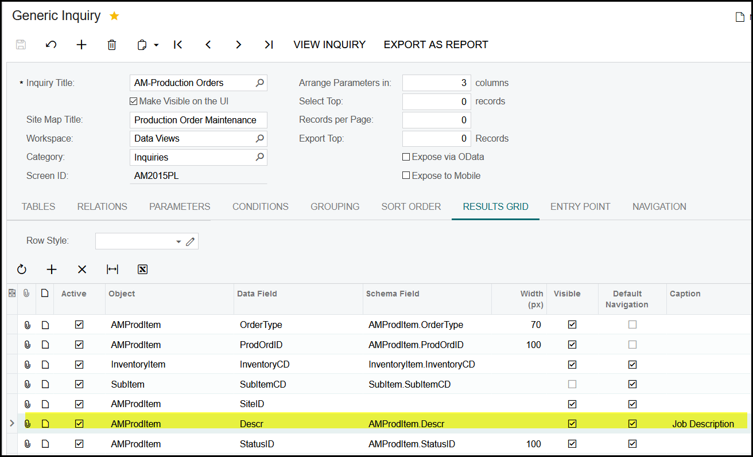This screenshot has width=753, height=457.
Task: Enable the Expose via OData checkbox
Action: pyautogui.click(x=406, y=157)
